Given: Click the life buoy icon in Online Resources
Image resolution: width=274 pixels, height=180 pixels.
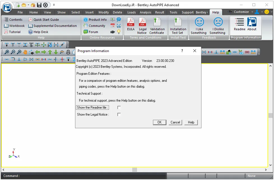Looking at the screenshot, I should 119,26.
